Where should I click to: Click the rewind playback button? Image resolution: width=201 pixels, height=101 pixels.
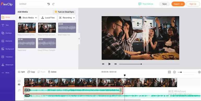coord(103,64)
